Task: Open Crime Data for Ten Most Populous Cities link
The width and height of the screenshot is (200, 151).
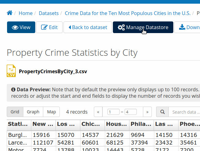Action: 128,13
